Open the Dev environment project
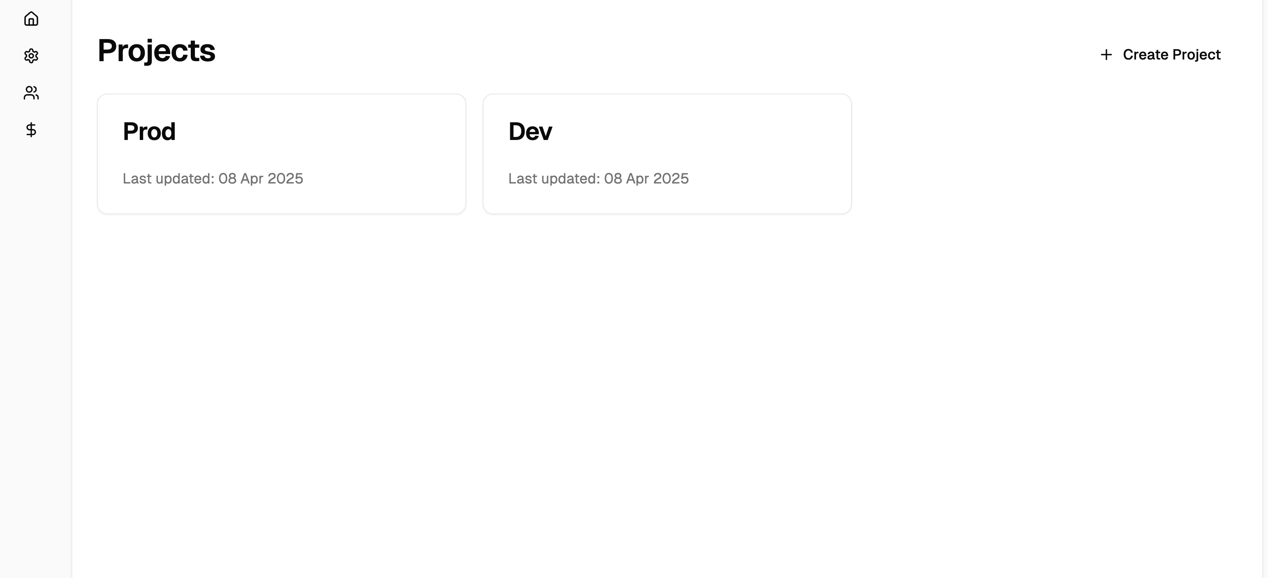The image size is (1268, 578). point(666,154)
